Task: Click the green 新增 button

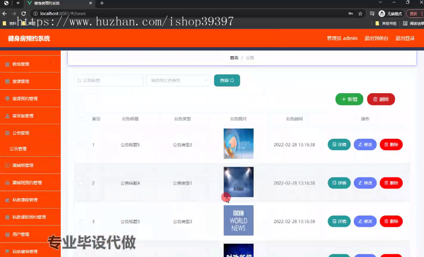Action: (x=349, y=99)
